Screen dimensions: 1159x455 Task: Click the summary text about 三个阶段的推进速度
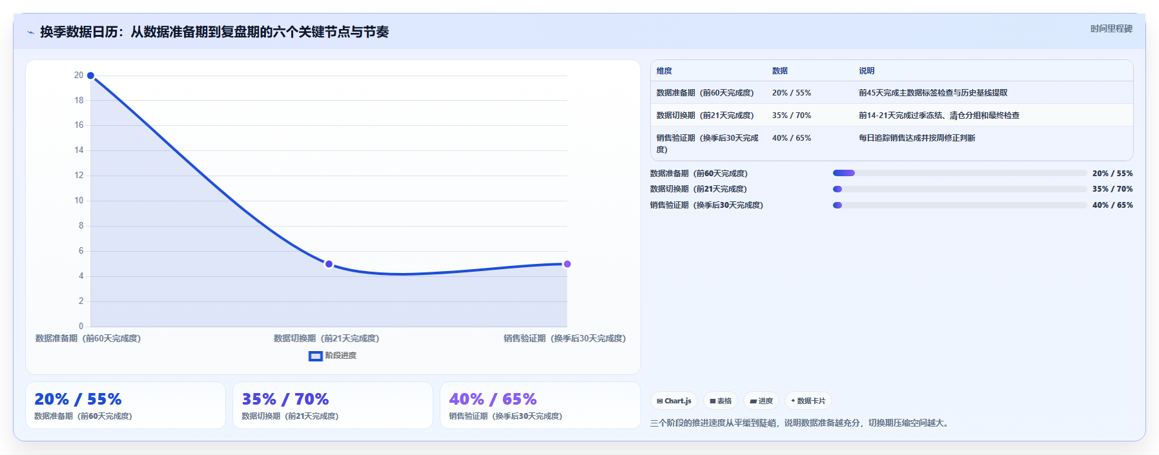point(801,423)
